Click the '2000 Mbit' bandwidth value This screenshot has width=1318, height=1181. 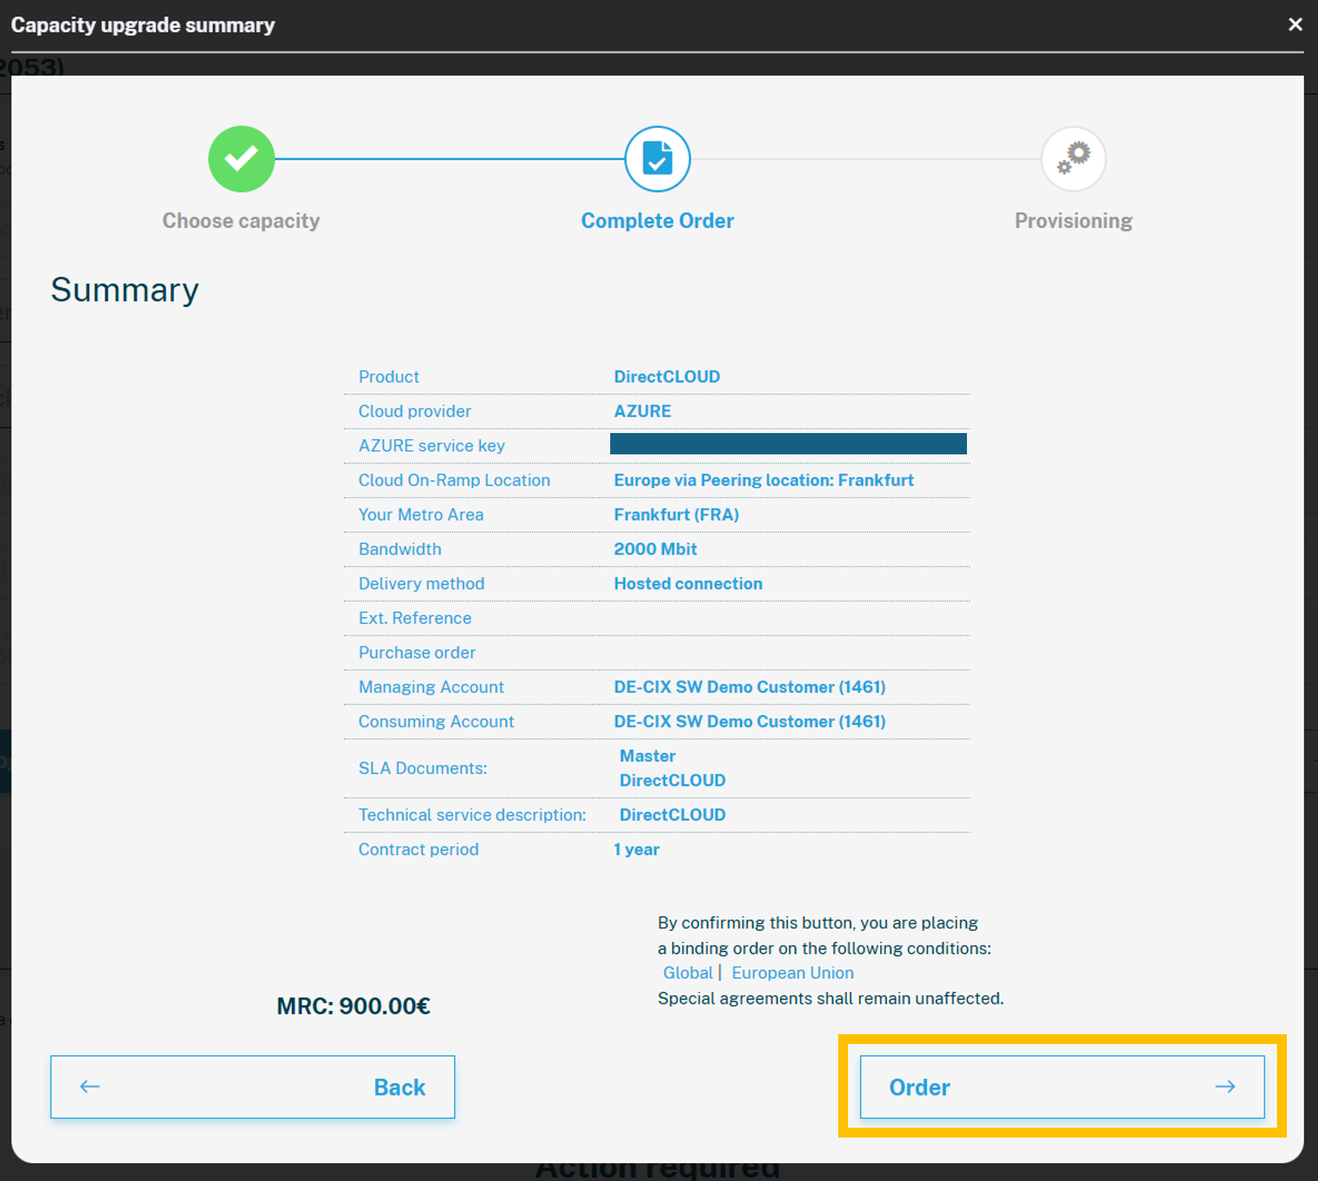(655, 549)
